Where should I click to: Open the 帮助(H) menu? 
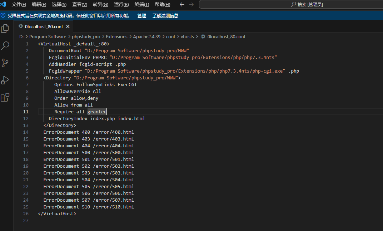click(x=163, y=4)
